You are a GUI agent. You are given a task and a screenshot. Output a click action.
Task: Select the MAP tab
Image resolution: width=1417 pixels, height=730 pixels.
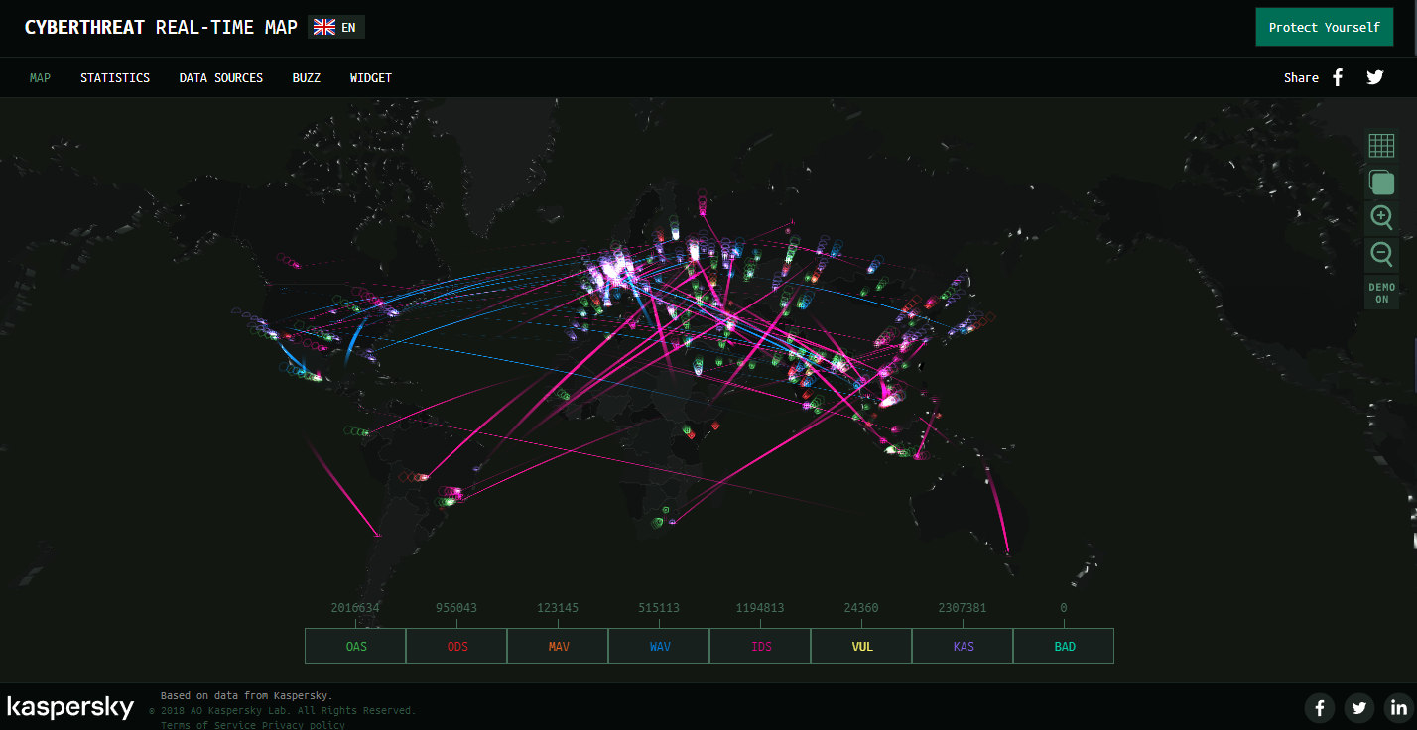[x=40, y=77]
